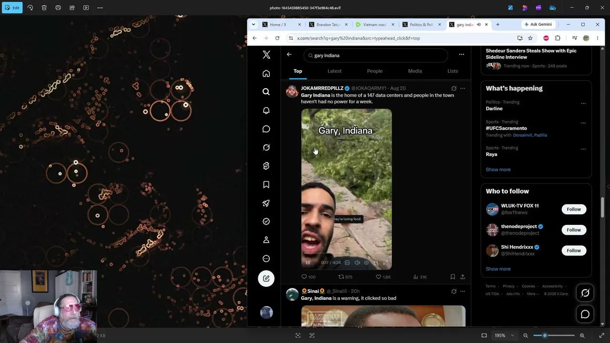
Task: Open Explore search in the X sidebar
Action: click(x=266, y=92)
